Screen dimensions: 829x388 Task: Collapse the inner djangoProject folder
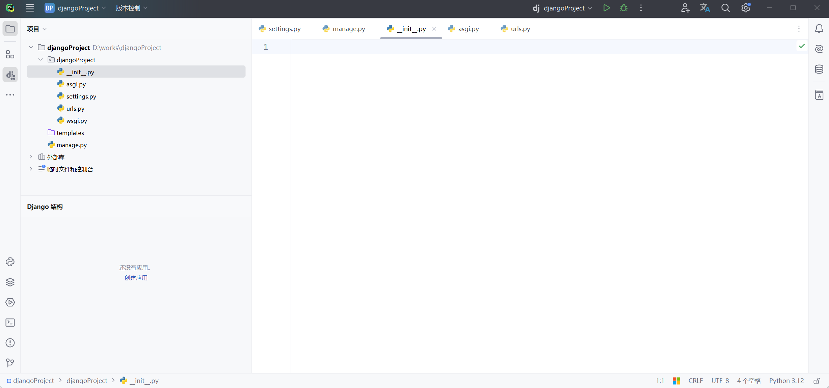pyautogui.click(x=41, y=59)
